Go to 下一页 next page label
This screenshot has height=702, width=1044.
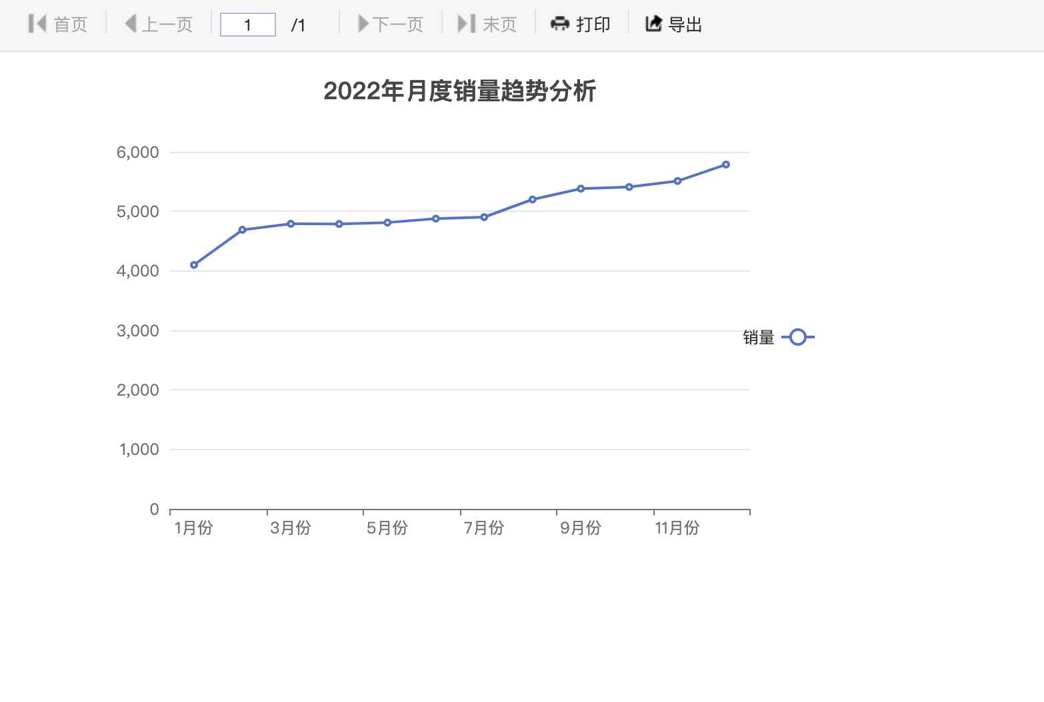coord(398,25)
